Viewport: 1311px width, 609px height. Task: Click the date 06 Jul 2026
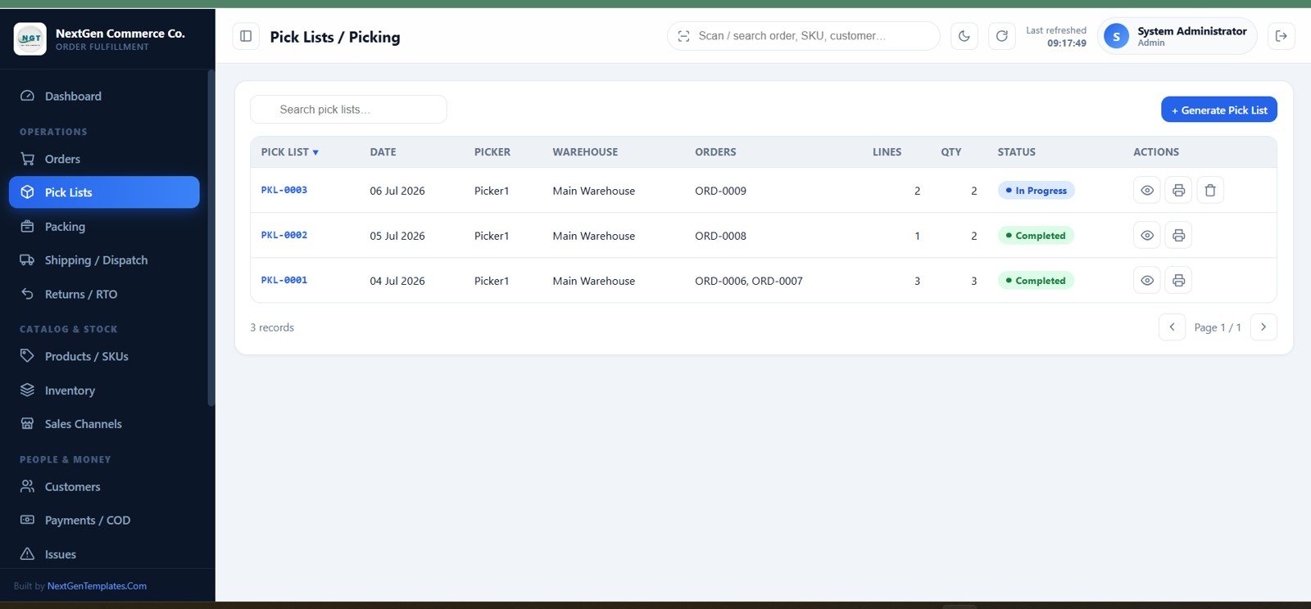397,191
